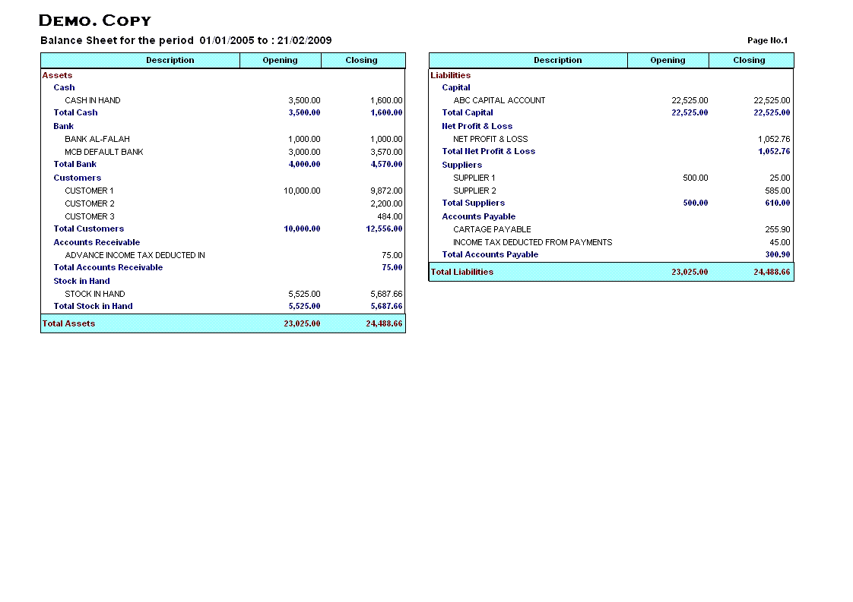Click CARTAGE PAYABLE closing value 255.90

pyautogui.click(x=778, y=229)
